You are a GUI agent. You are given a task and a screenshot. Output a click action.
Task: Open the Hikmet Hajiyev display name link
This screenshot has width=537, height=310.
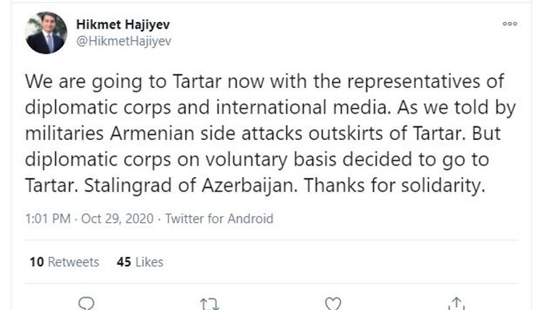coord(123,25)
